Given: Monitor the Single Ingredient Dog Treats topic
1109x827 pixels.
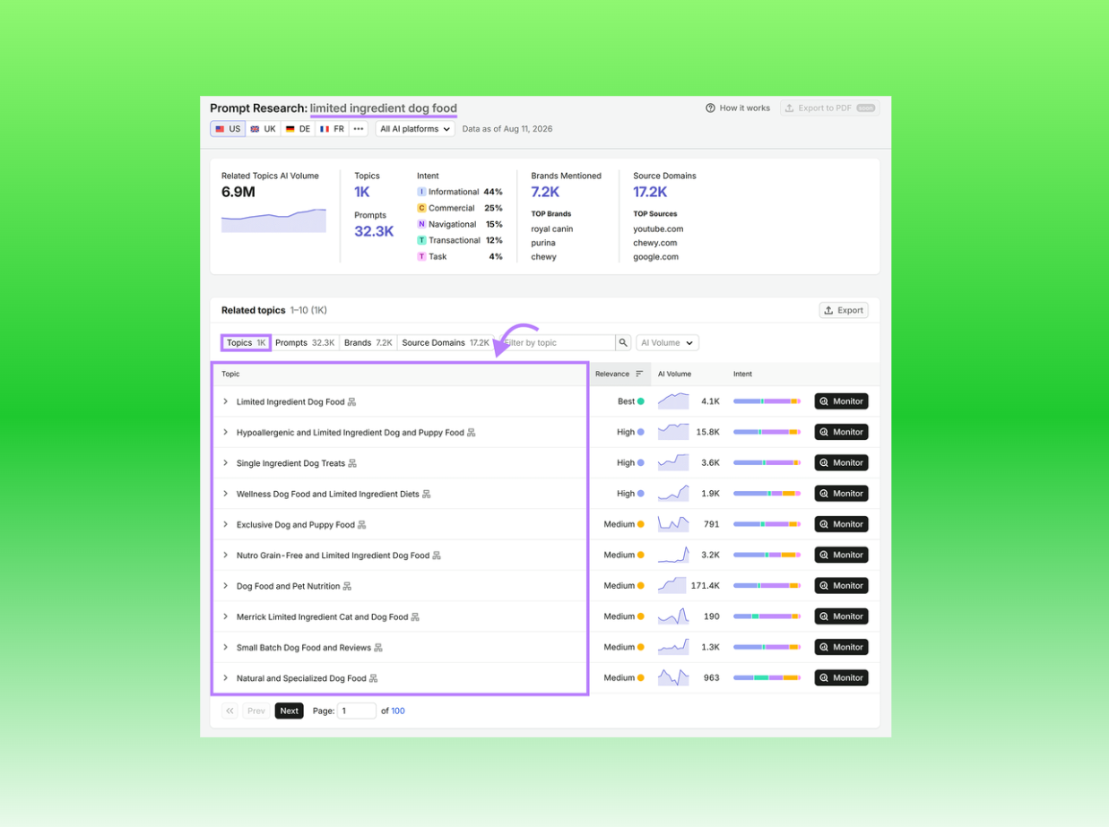Looking at the screenshot, I should 841,463.
